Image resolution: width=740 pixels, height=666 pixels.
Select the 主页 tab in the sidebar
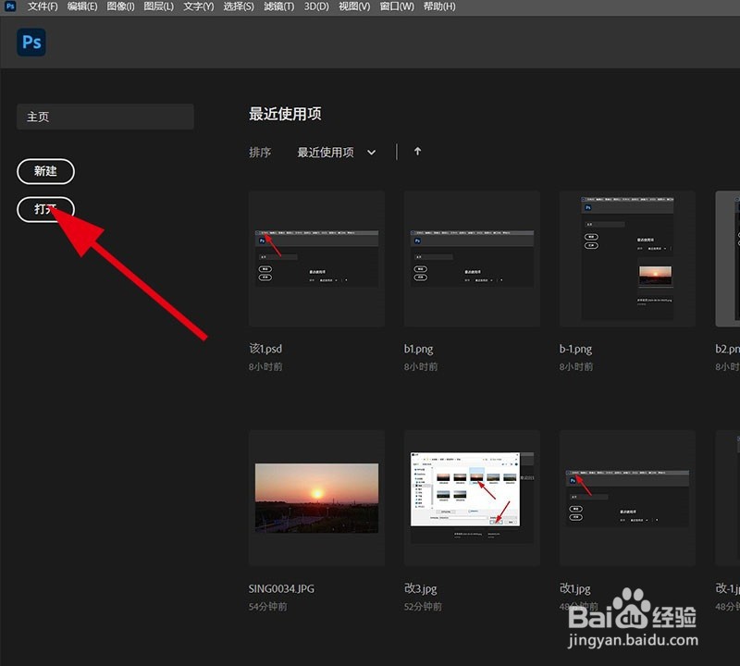tap(105, 117)
